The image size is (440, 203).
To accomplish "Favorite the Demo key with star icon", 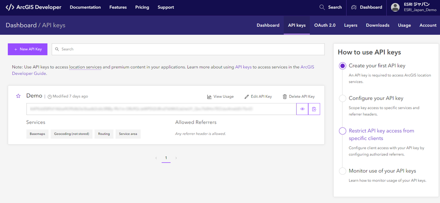I will [18, 96].
